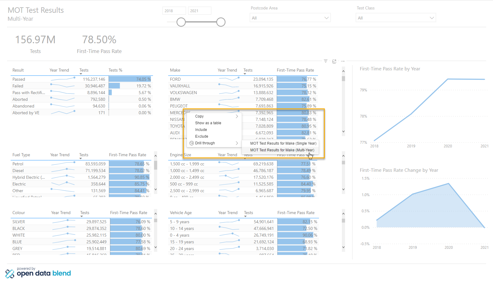
Task: Click scroll up arrow of Vehicle Age table
Action: 343,214
